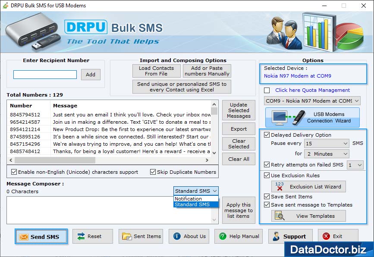This screenshot has height=257, width=374.
Task: Close the DRPU Bulk SMS window
Action: (364, 6)
